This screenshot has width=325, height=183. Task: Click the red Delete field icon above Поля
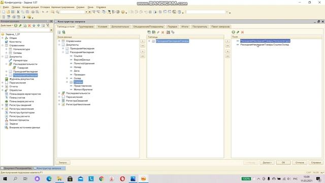tap(242, 32)
